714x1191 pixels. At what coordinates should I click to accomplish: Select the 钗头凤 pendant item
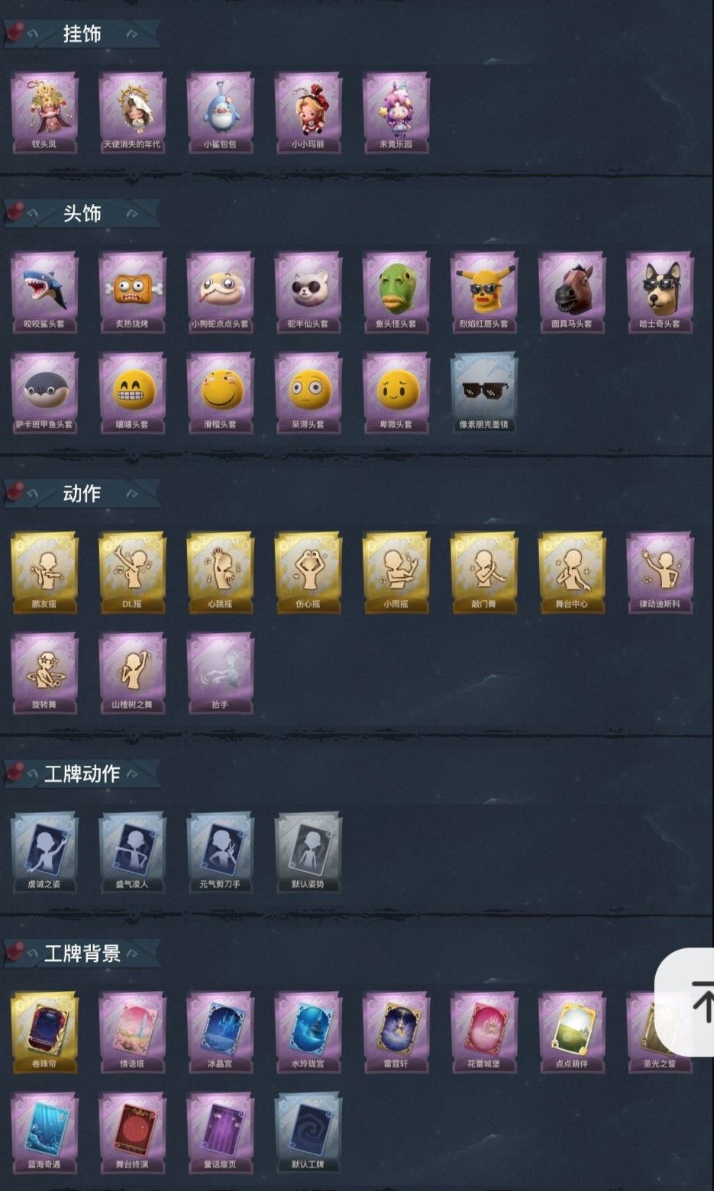(x=44, y=113)
